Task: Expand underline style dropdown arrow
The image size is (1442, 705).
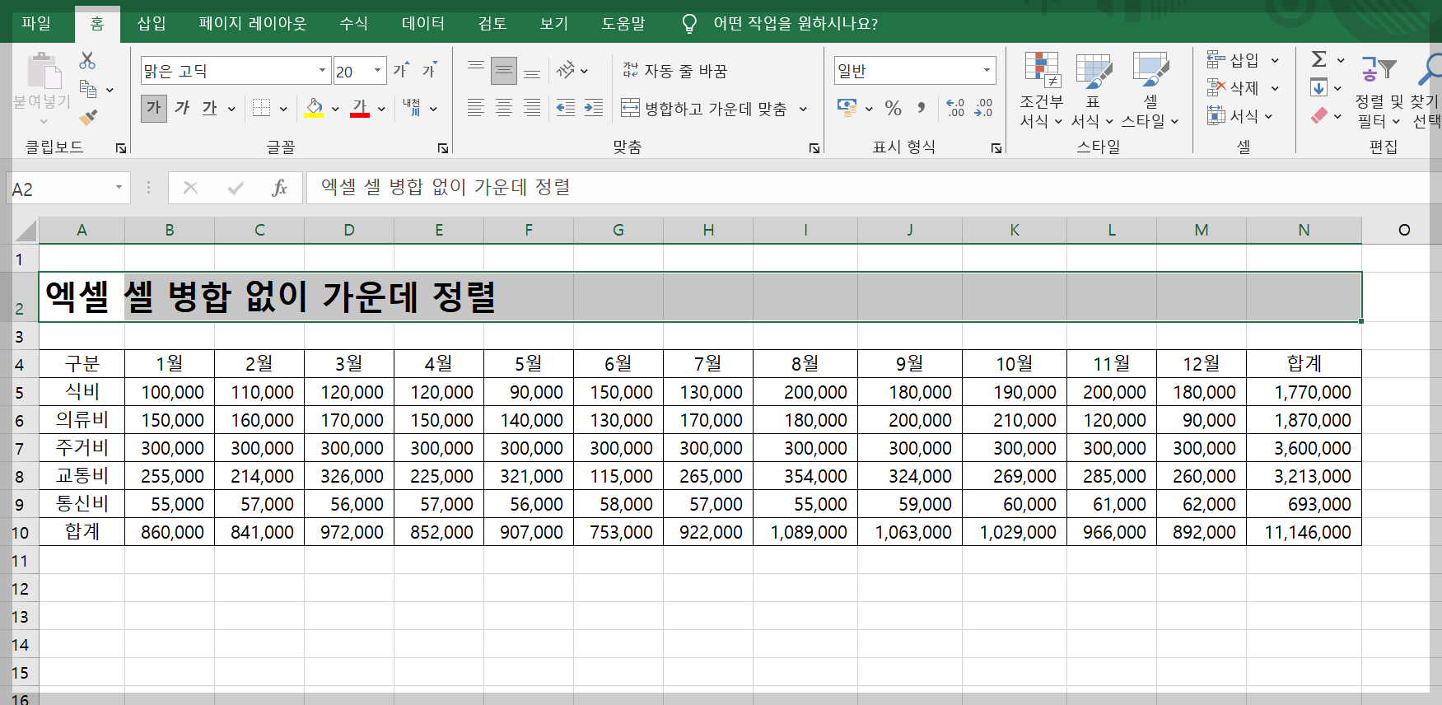Action: [231, 109]
